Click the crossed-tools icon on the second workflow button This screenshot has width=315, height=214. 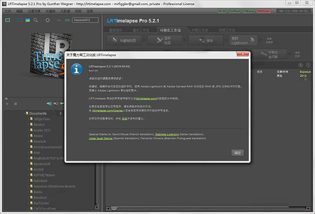[160, 40]
